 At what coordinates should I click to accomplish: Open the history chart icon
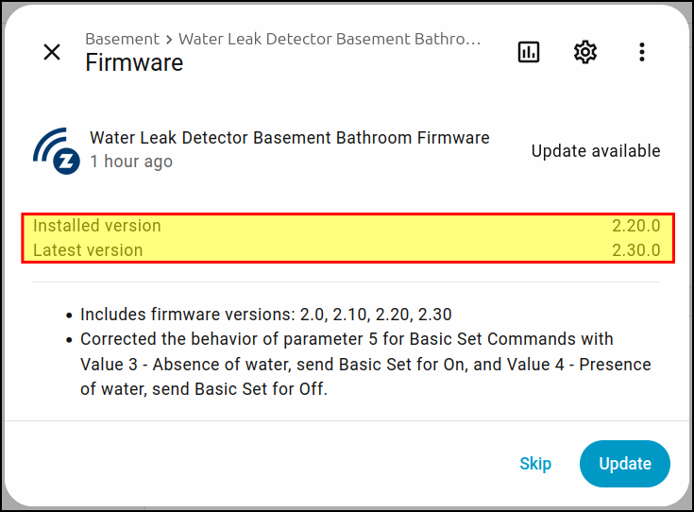tap(529, 52)
